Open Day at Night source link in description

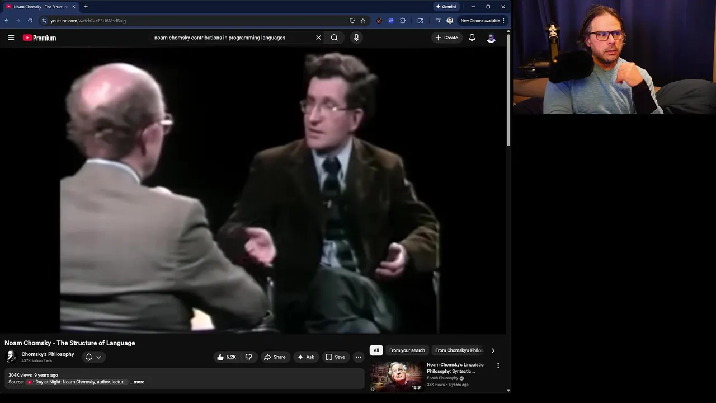(x=77, y=382)
